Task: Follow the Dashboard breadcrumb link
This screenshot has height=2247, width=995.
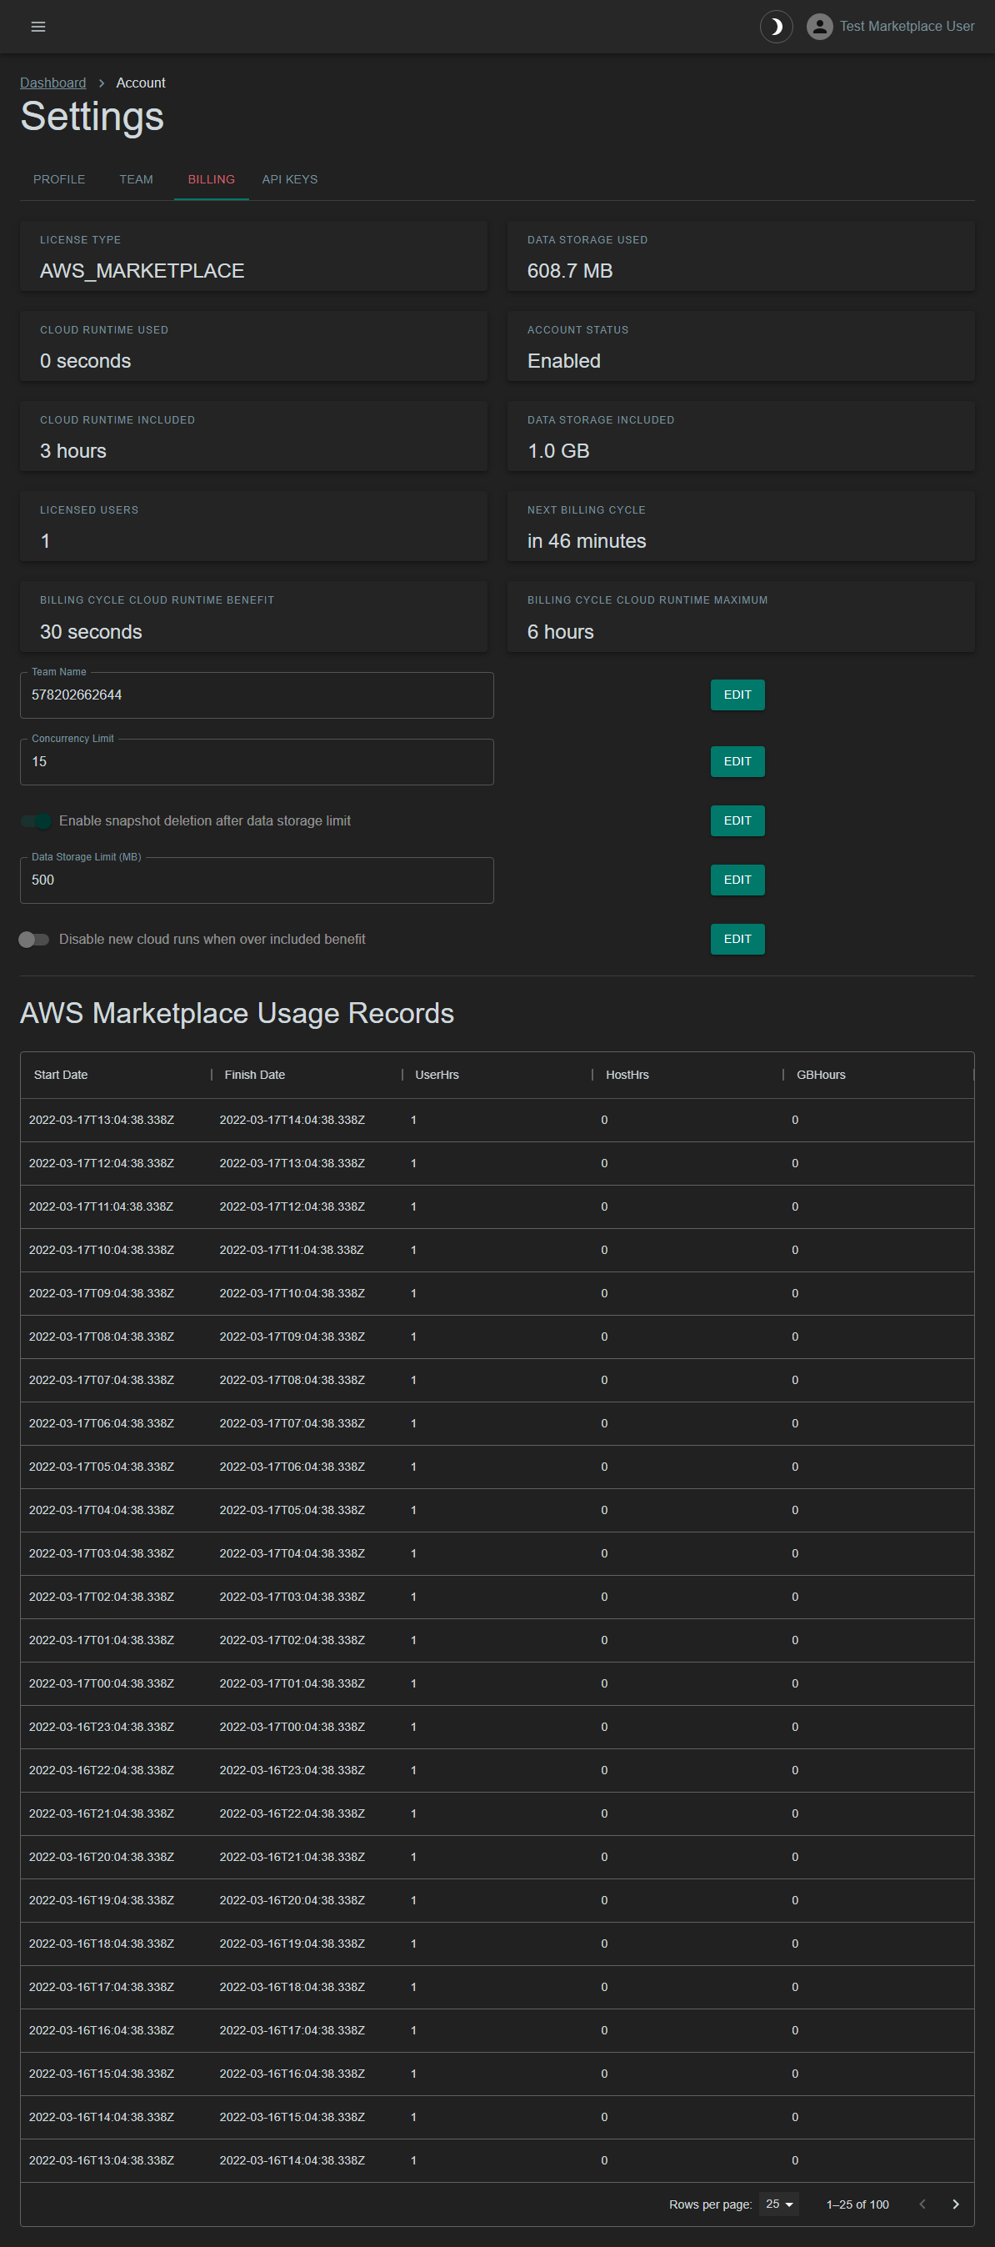Action: click(53, 83)
